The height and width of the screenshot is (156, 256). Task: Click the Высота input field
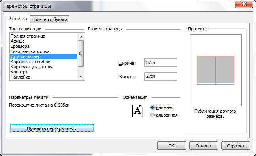[160, 76]
